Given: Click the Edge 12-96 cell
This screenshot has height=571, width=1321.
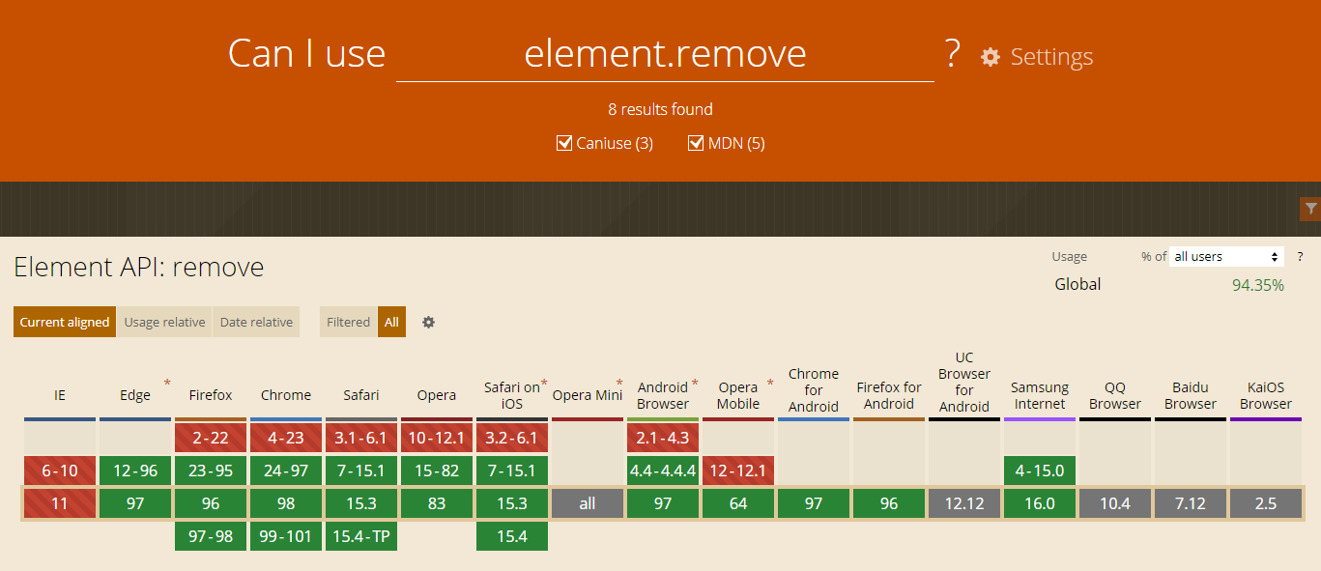Looking at the screenshot, I should pyautogui.click(x=135, y=471).
